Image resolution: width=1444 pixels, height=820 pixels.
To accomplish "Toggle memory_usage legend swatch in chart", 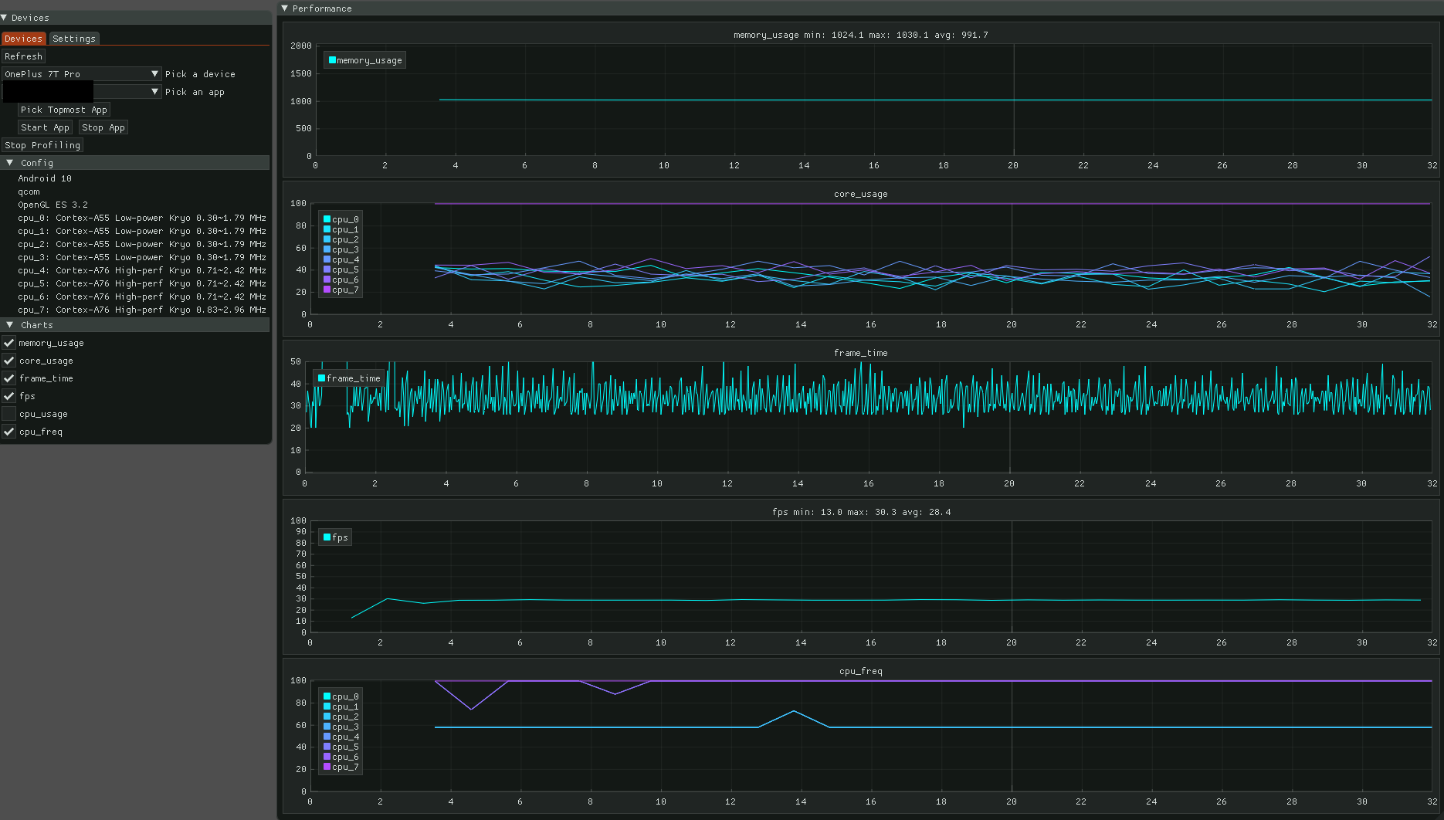I will 332,60.
